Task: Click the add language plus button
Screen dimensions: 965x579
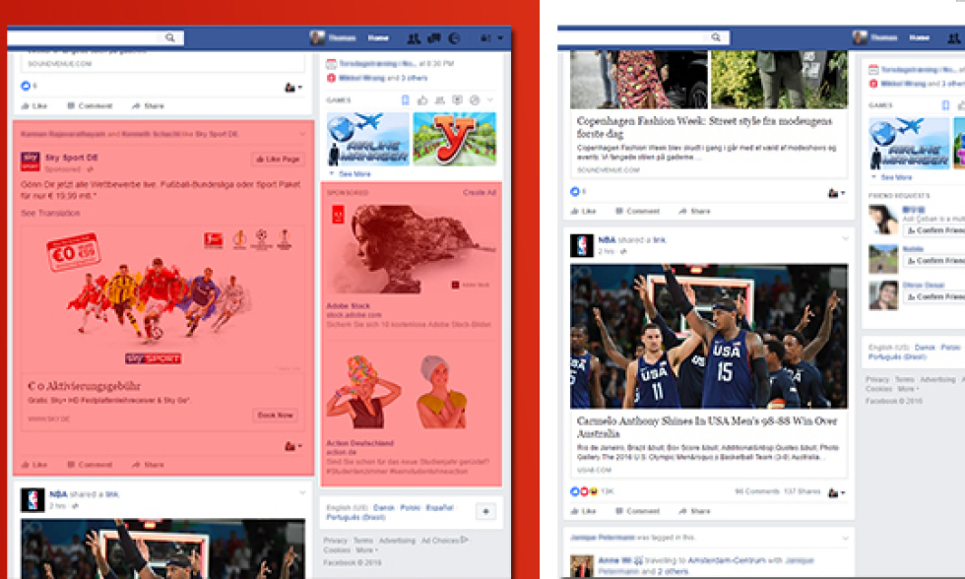Action: click(486, 511)
